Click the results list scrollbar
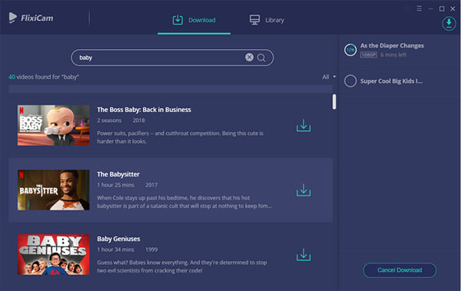This screenshot has width=461, height=291. click(334, 101)
